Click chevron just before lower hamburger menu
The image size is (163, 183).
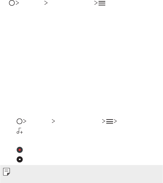104,121
